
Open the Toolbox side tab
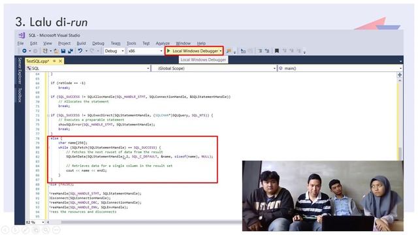[x=20, y=95]
